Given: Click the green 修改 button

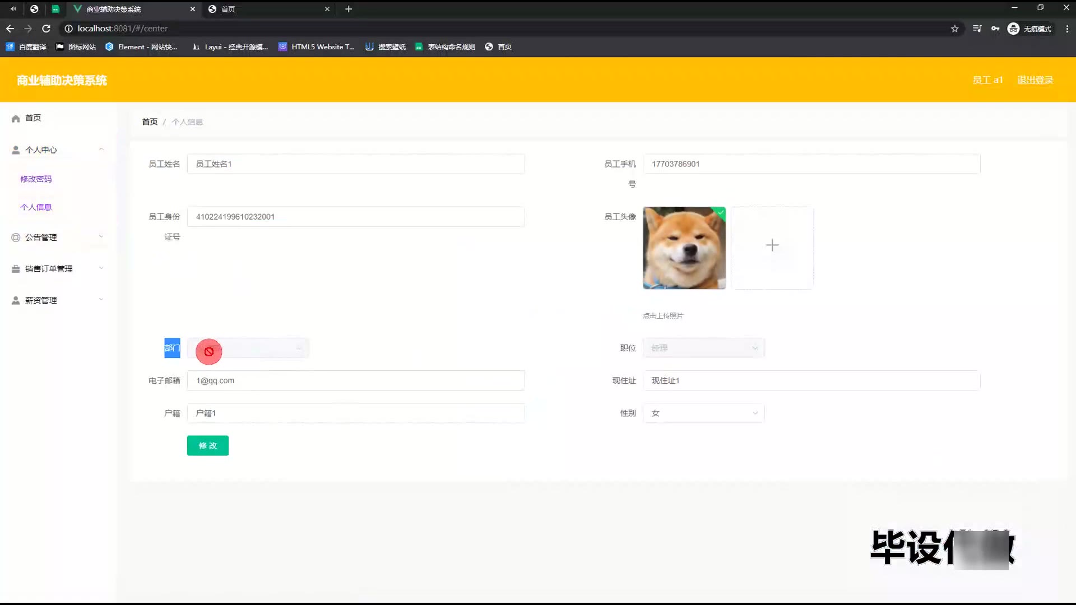Looking at the screenshot, I should [207, 446].
